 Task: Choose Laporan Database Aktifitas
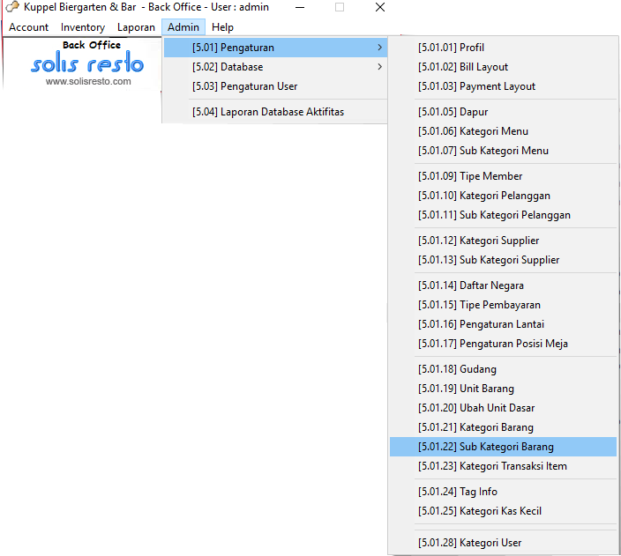click(x=267, y=112)
